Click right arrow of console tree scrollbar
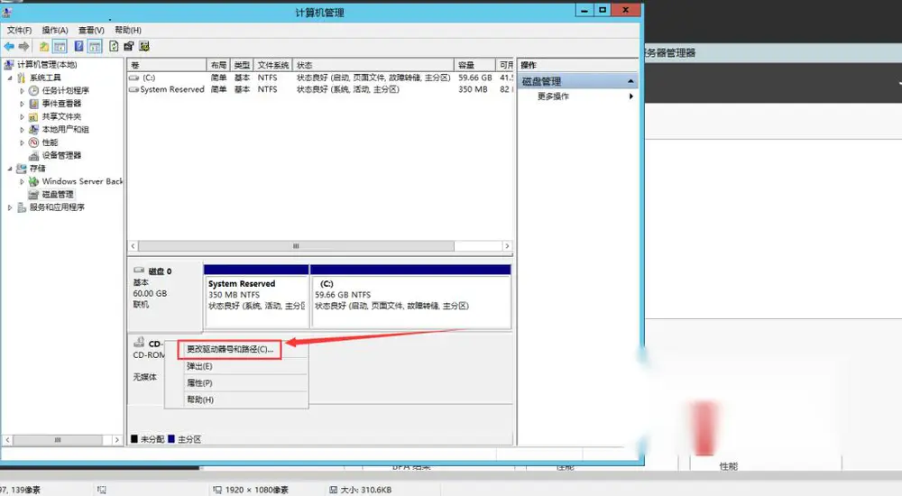The image size is (902, 496). (116, 439)
